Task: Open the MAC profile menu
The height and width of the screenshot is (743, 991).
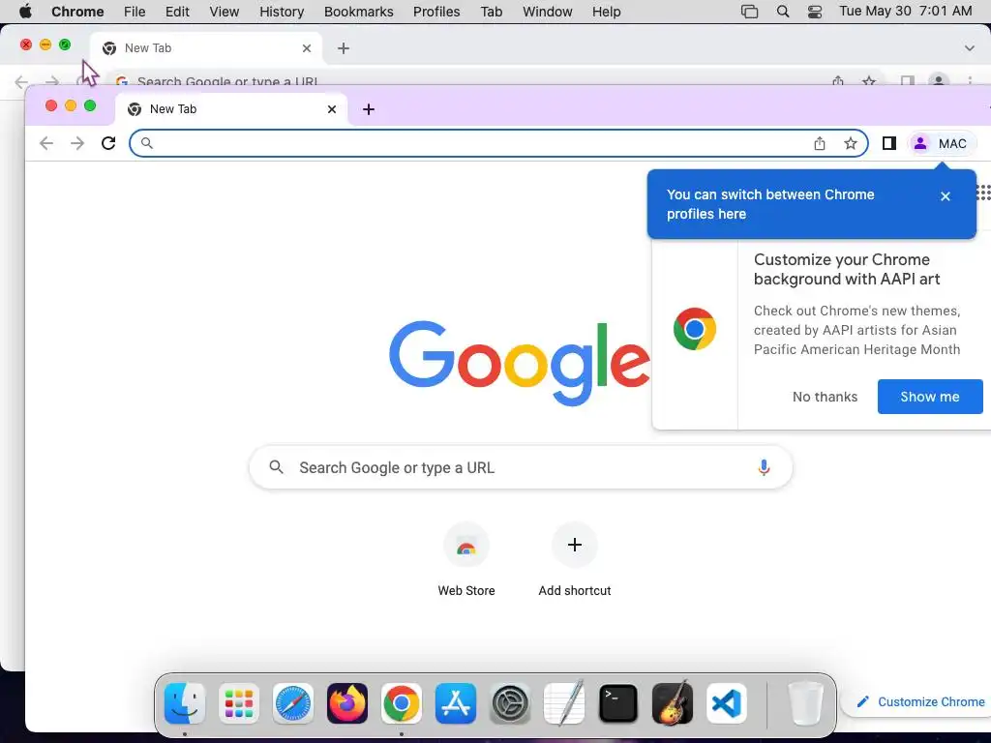Action: (941, 143)
